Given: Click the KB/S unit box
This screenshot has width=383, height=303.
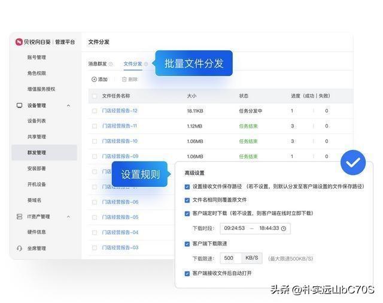Looking at the screenshot, I should 252,258.
